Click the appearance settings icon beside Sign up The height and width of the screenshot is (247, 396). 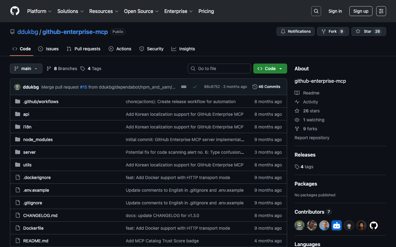(x=381, y=11)
